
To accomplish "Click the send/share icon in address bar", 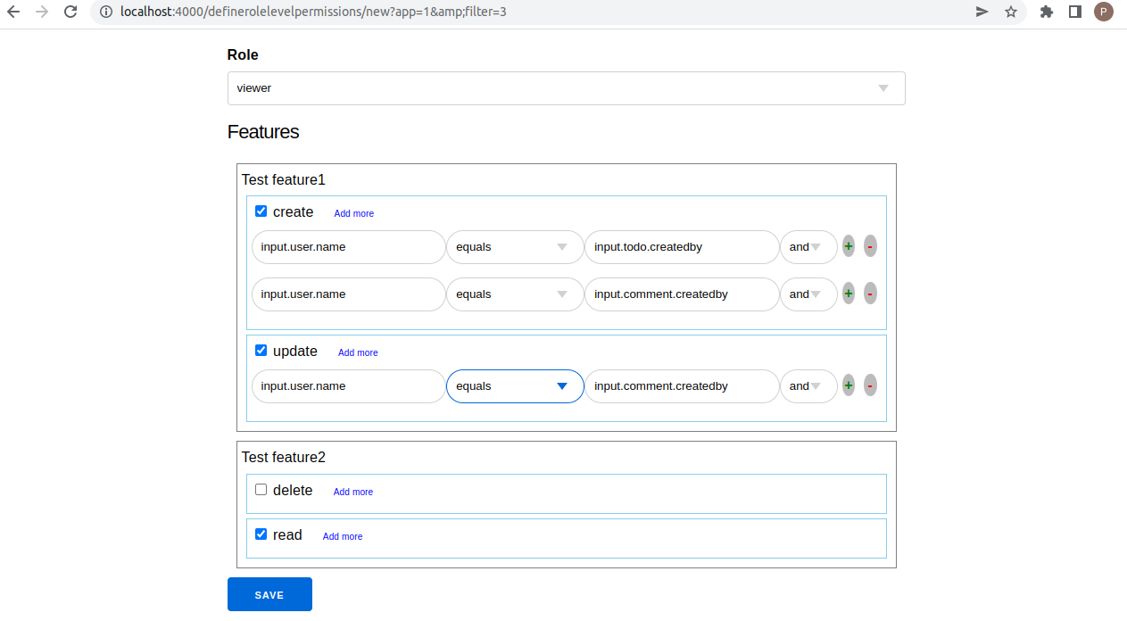I will click(982, 12).
